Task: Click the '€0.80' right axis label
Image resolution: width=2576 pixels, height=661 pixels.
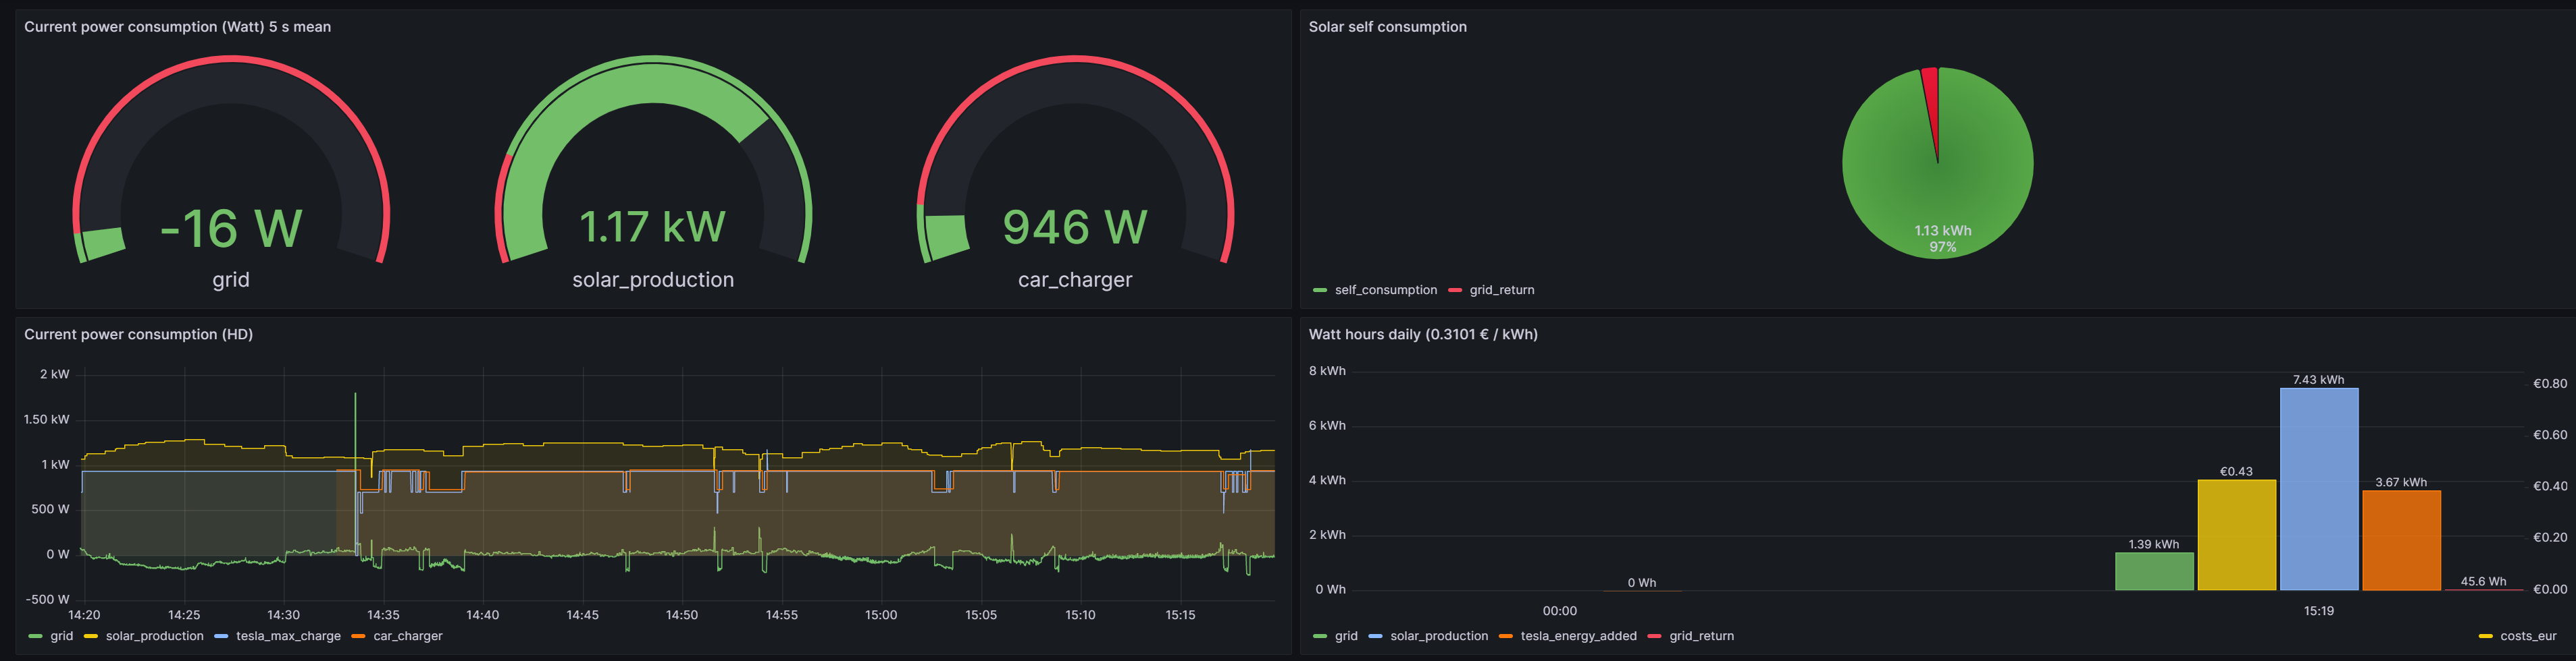Action: 2549,383
